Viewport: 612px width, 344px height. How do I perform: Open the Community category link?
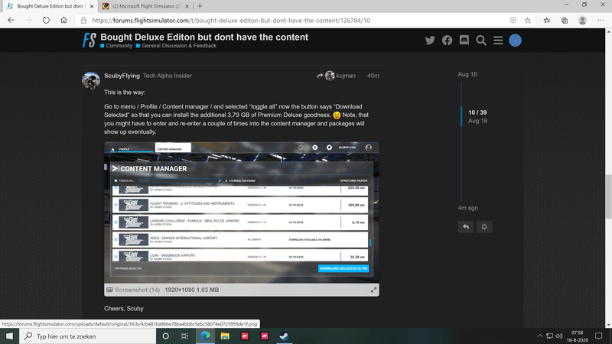(x=116, y=46)
